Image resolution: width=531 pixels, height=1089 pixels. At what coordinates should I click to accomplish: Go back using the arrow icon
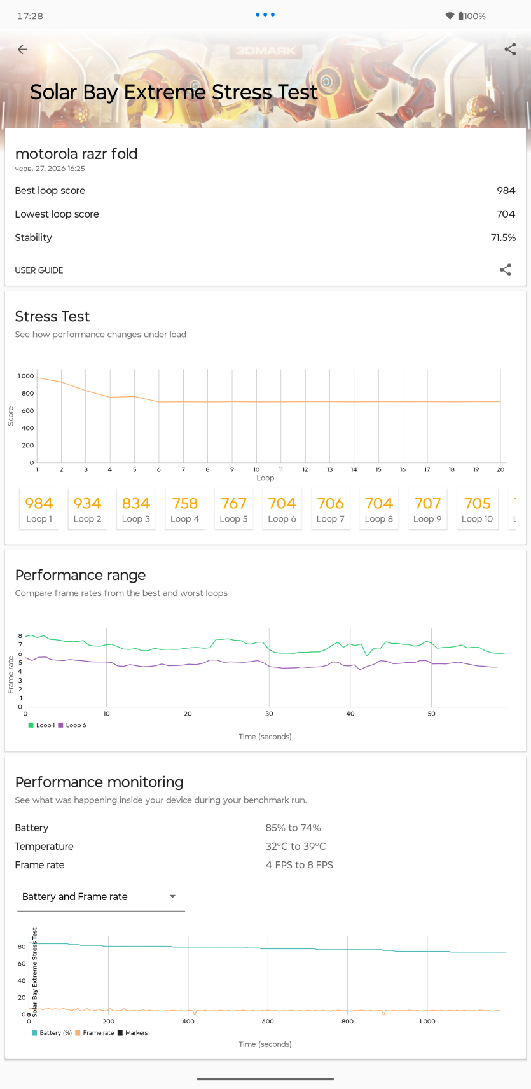pos(22,49)
